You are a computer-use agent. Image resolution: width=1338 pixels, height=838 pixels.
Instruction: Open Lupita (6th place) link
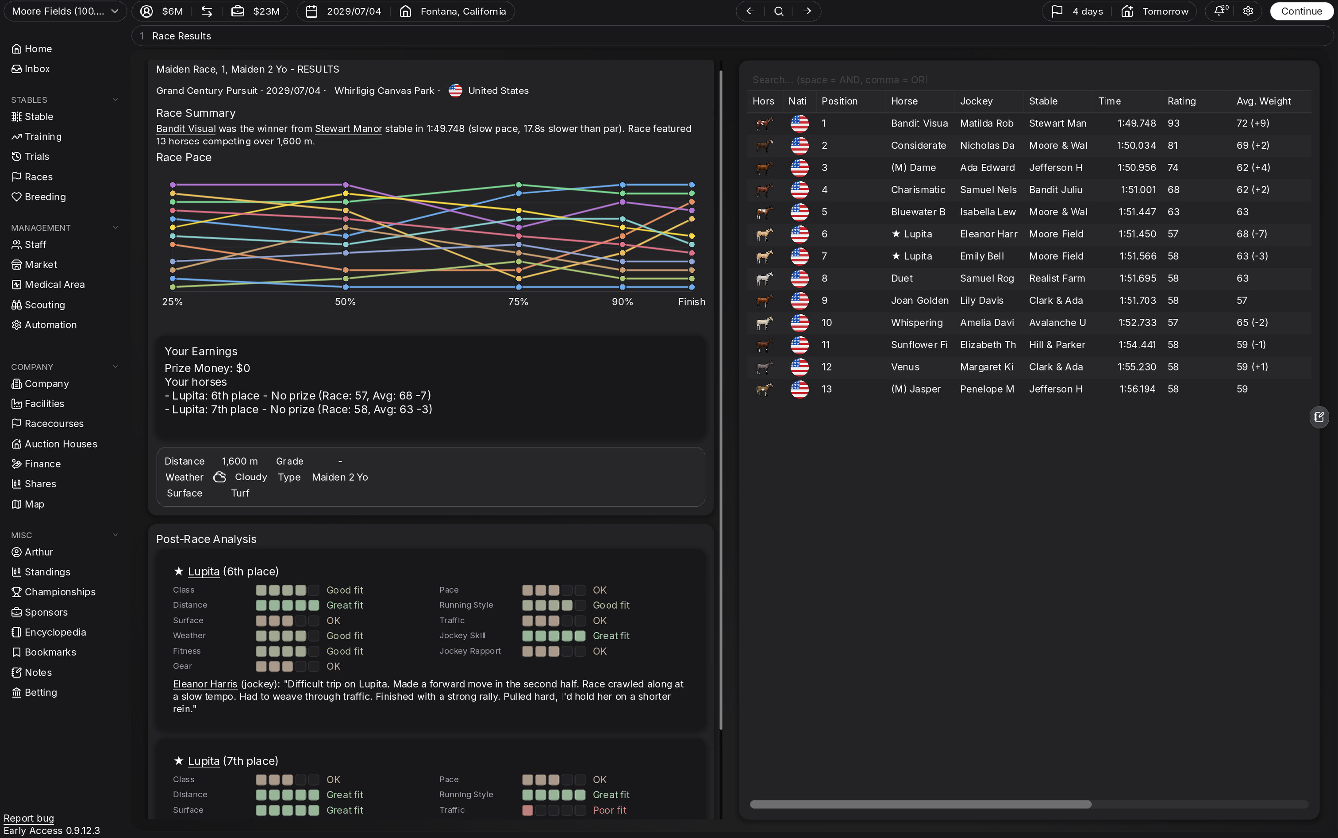click(x=203, y=572)
